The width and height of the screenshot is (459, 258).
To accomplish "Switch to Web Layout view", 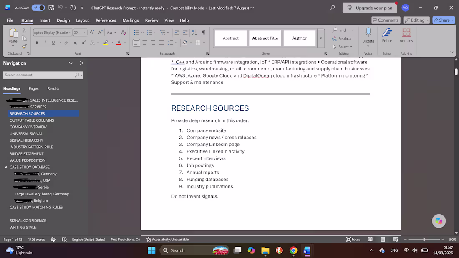I will [396, 239].
